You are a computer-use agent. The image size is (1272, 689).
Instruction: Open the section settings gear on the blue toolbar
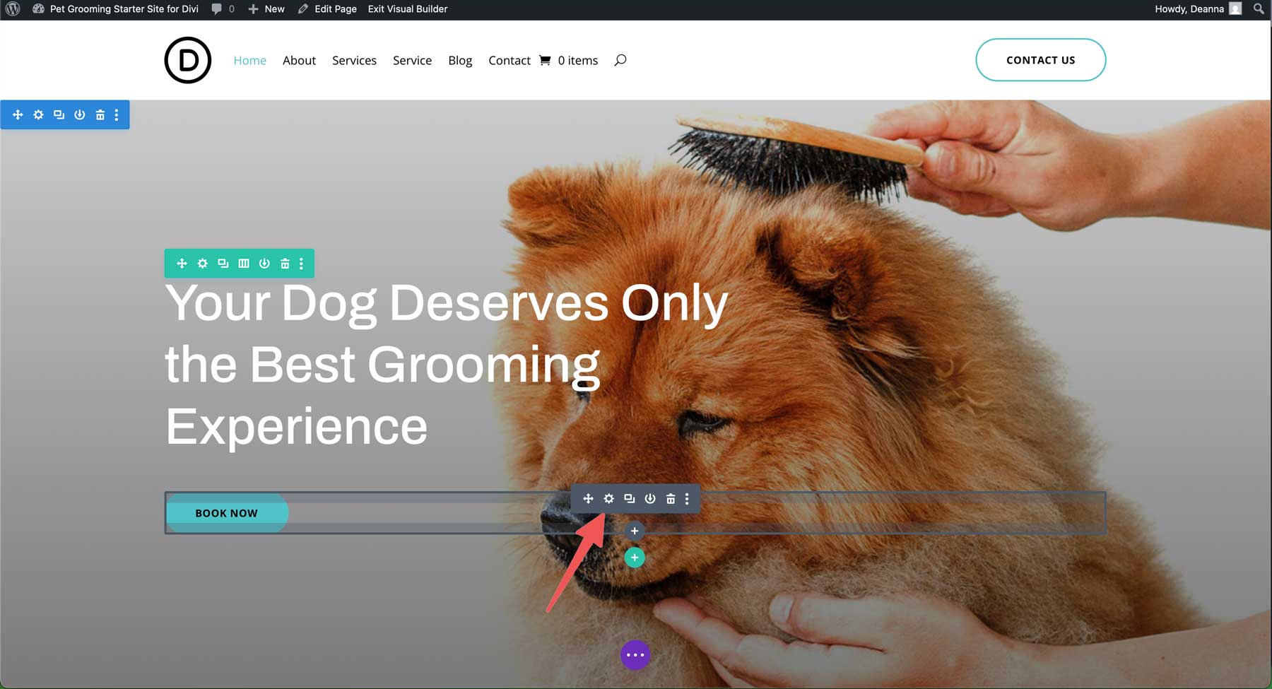click(x=38, y=114)
